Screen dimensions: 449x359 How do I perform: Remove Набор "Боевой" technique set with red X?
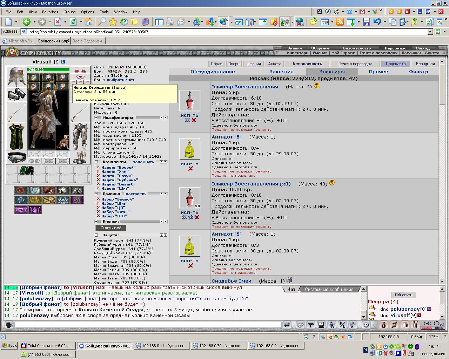point(99,199)
